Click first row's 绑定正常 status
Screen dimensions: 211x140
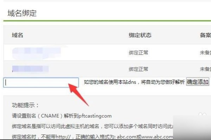tap(139, 52)
